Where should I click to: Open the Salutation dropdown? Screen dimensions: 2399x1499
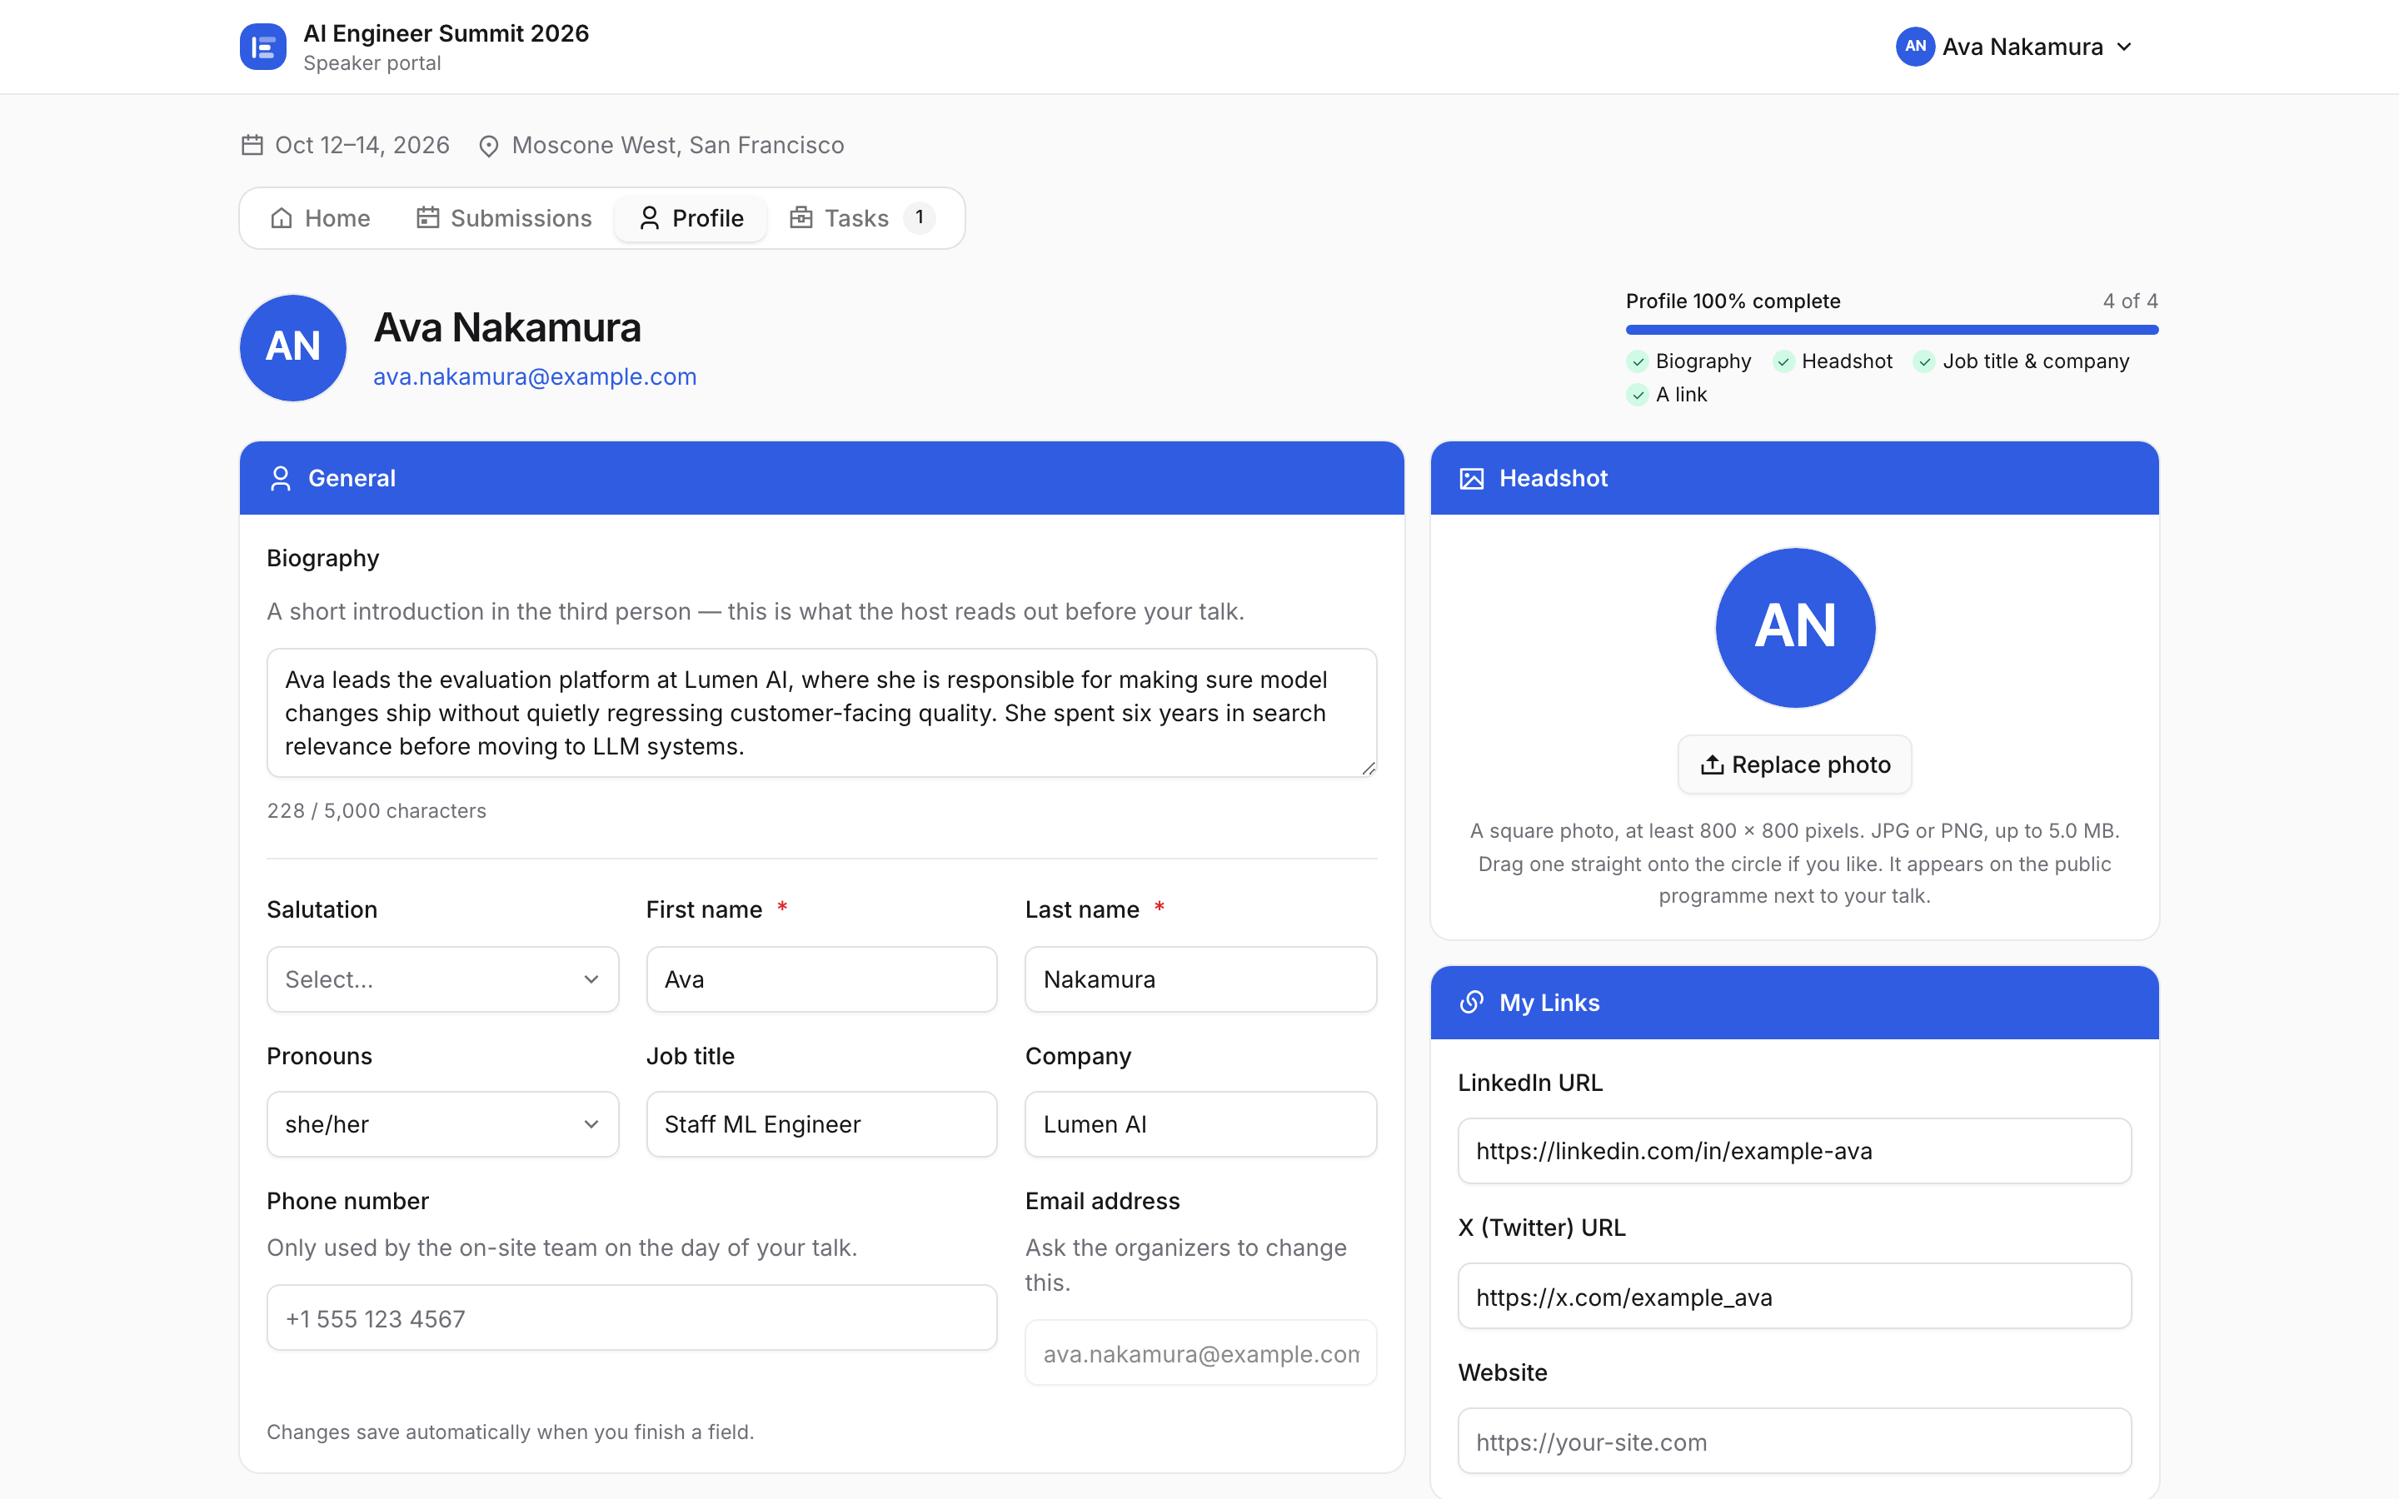(442, 979)
